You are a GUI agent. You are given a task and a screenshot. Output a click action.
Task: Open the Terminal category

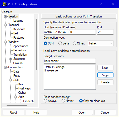tap(14, 25)
